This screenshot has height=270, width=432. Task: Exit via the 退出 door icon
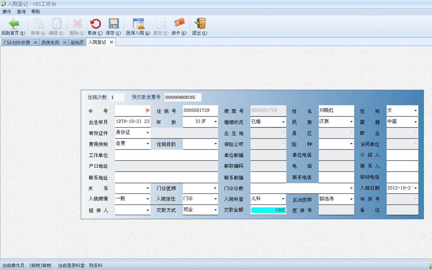[200, 24]
